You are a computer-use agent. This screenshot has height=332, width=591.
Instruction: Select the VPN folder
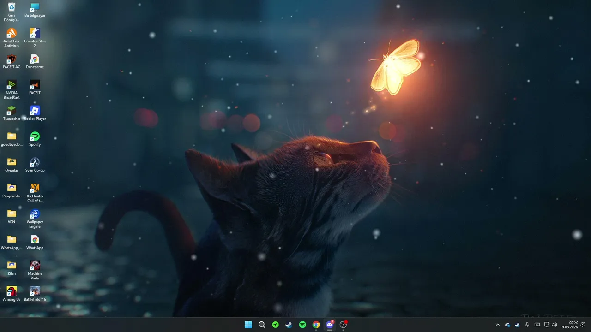12,217
